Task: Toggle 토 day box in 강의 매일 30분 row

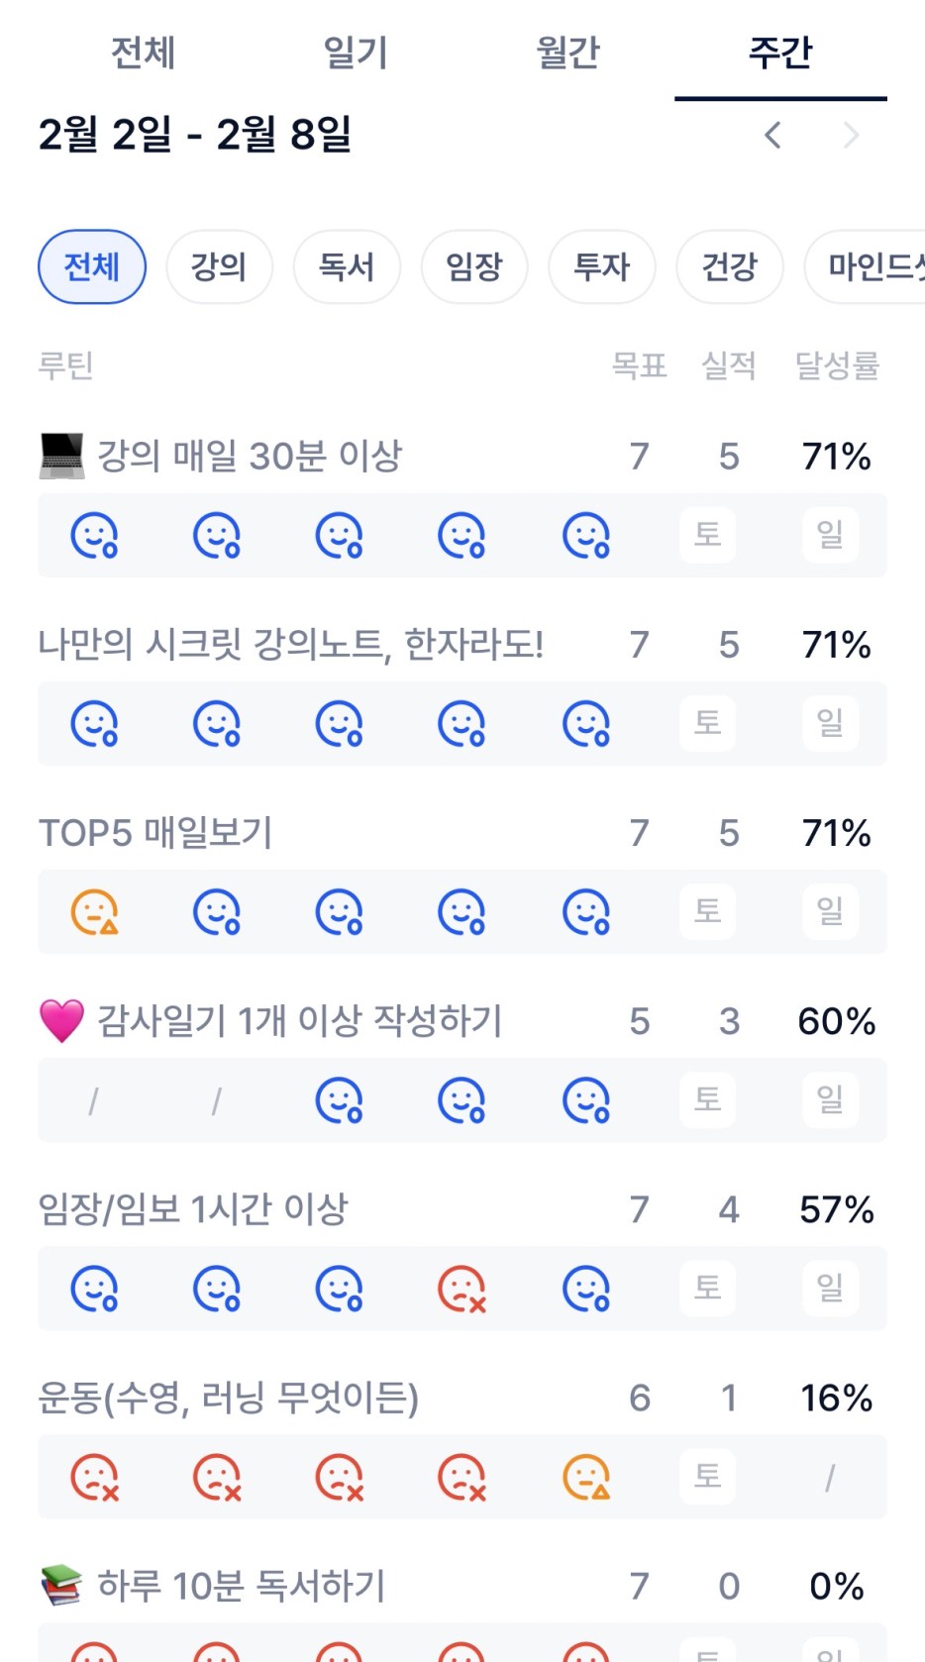Action: pyautogui.click(x=707, y=535)
